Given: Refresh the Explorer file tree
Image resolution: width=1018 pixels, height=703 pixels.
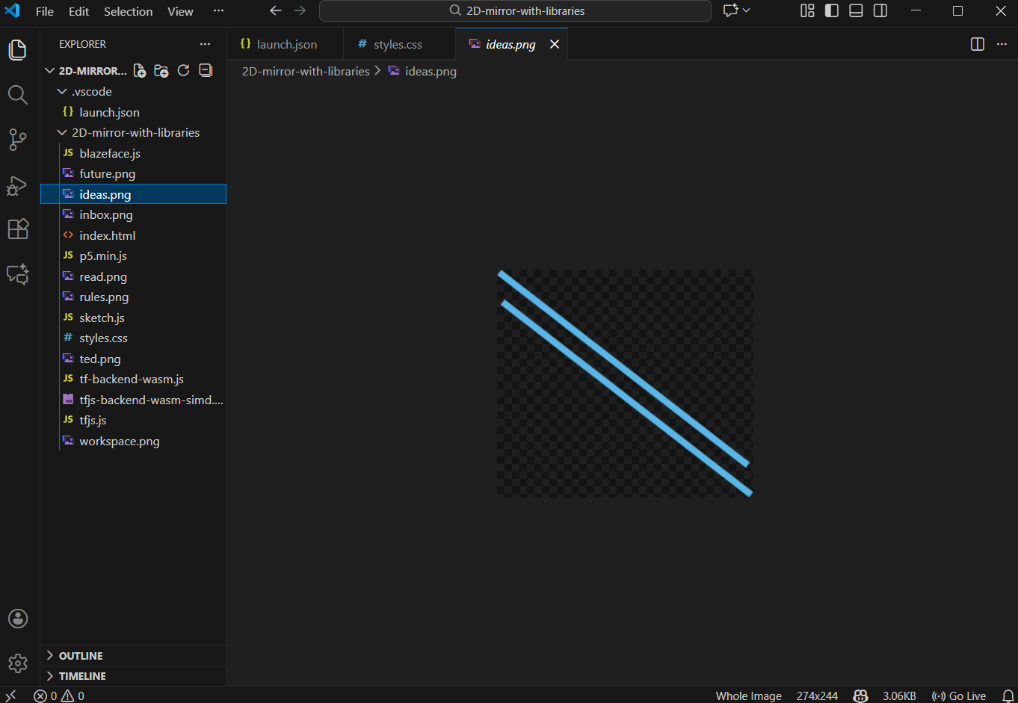Looking at the screenshot, I should (183, 70).
